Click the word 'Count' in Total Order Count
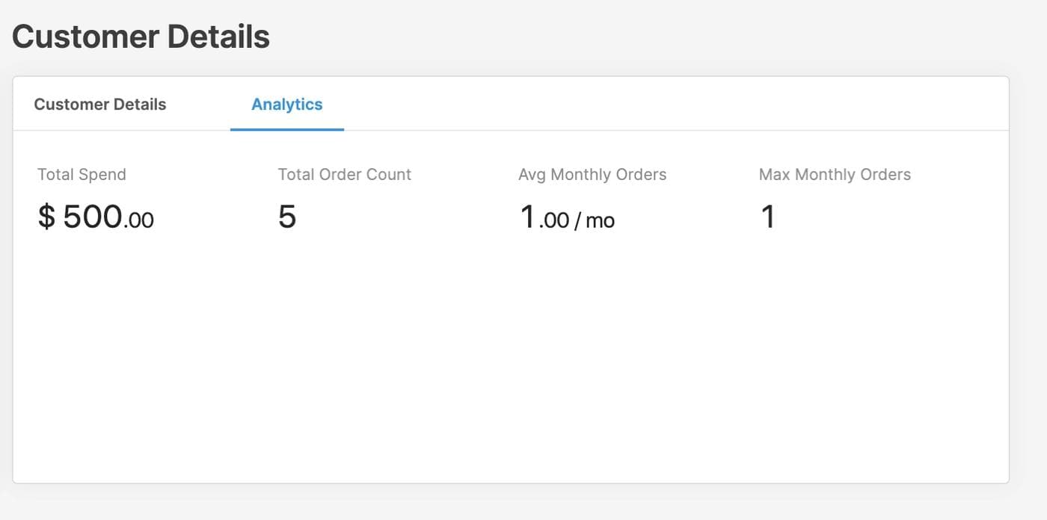The image size is (1047, 520). click(387, 175)
